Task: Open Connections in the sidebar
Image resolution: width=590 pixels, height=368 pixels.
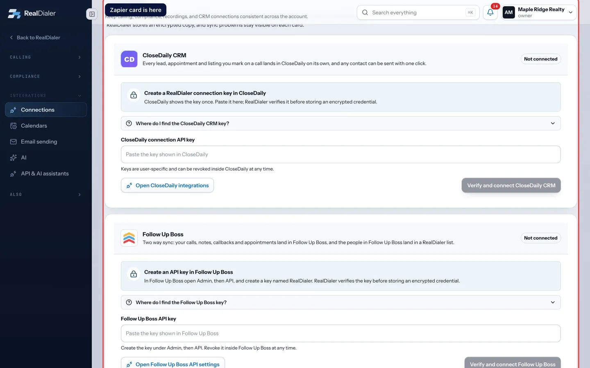Action: pyautogui.click(x=46, y=110)
